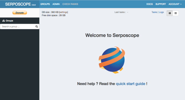Open the Docs page
This screenshot has width=185, height=100.
pyautogui.click(x=149, y=4)
